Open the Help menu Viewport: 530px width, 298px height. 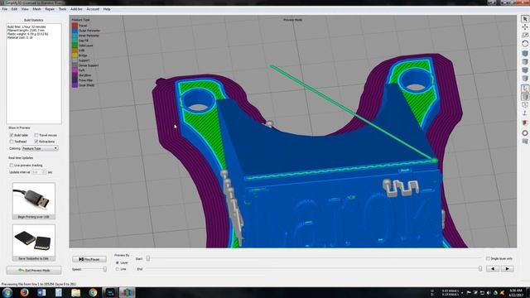click(x=107, y=9)
